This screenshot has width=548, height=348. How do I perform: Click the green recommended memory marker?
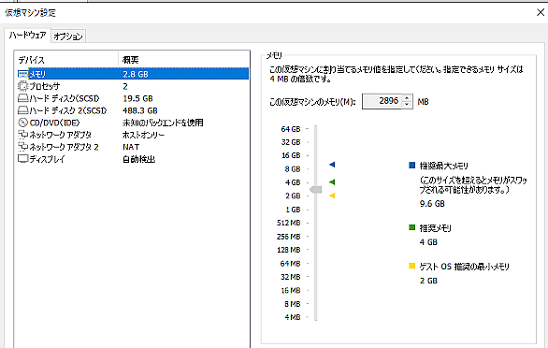point(332,181)
